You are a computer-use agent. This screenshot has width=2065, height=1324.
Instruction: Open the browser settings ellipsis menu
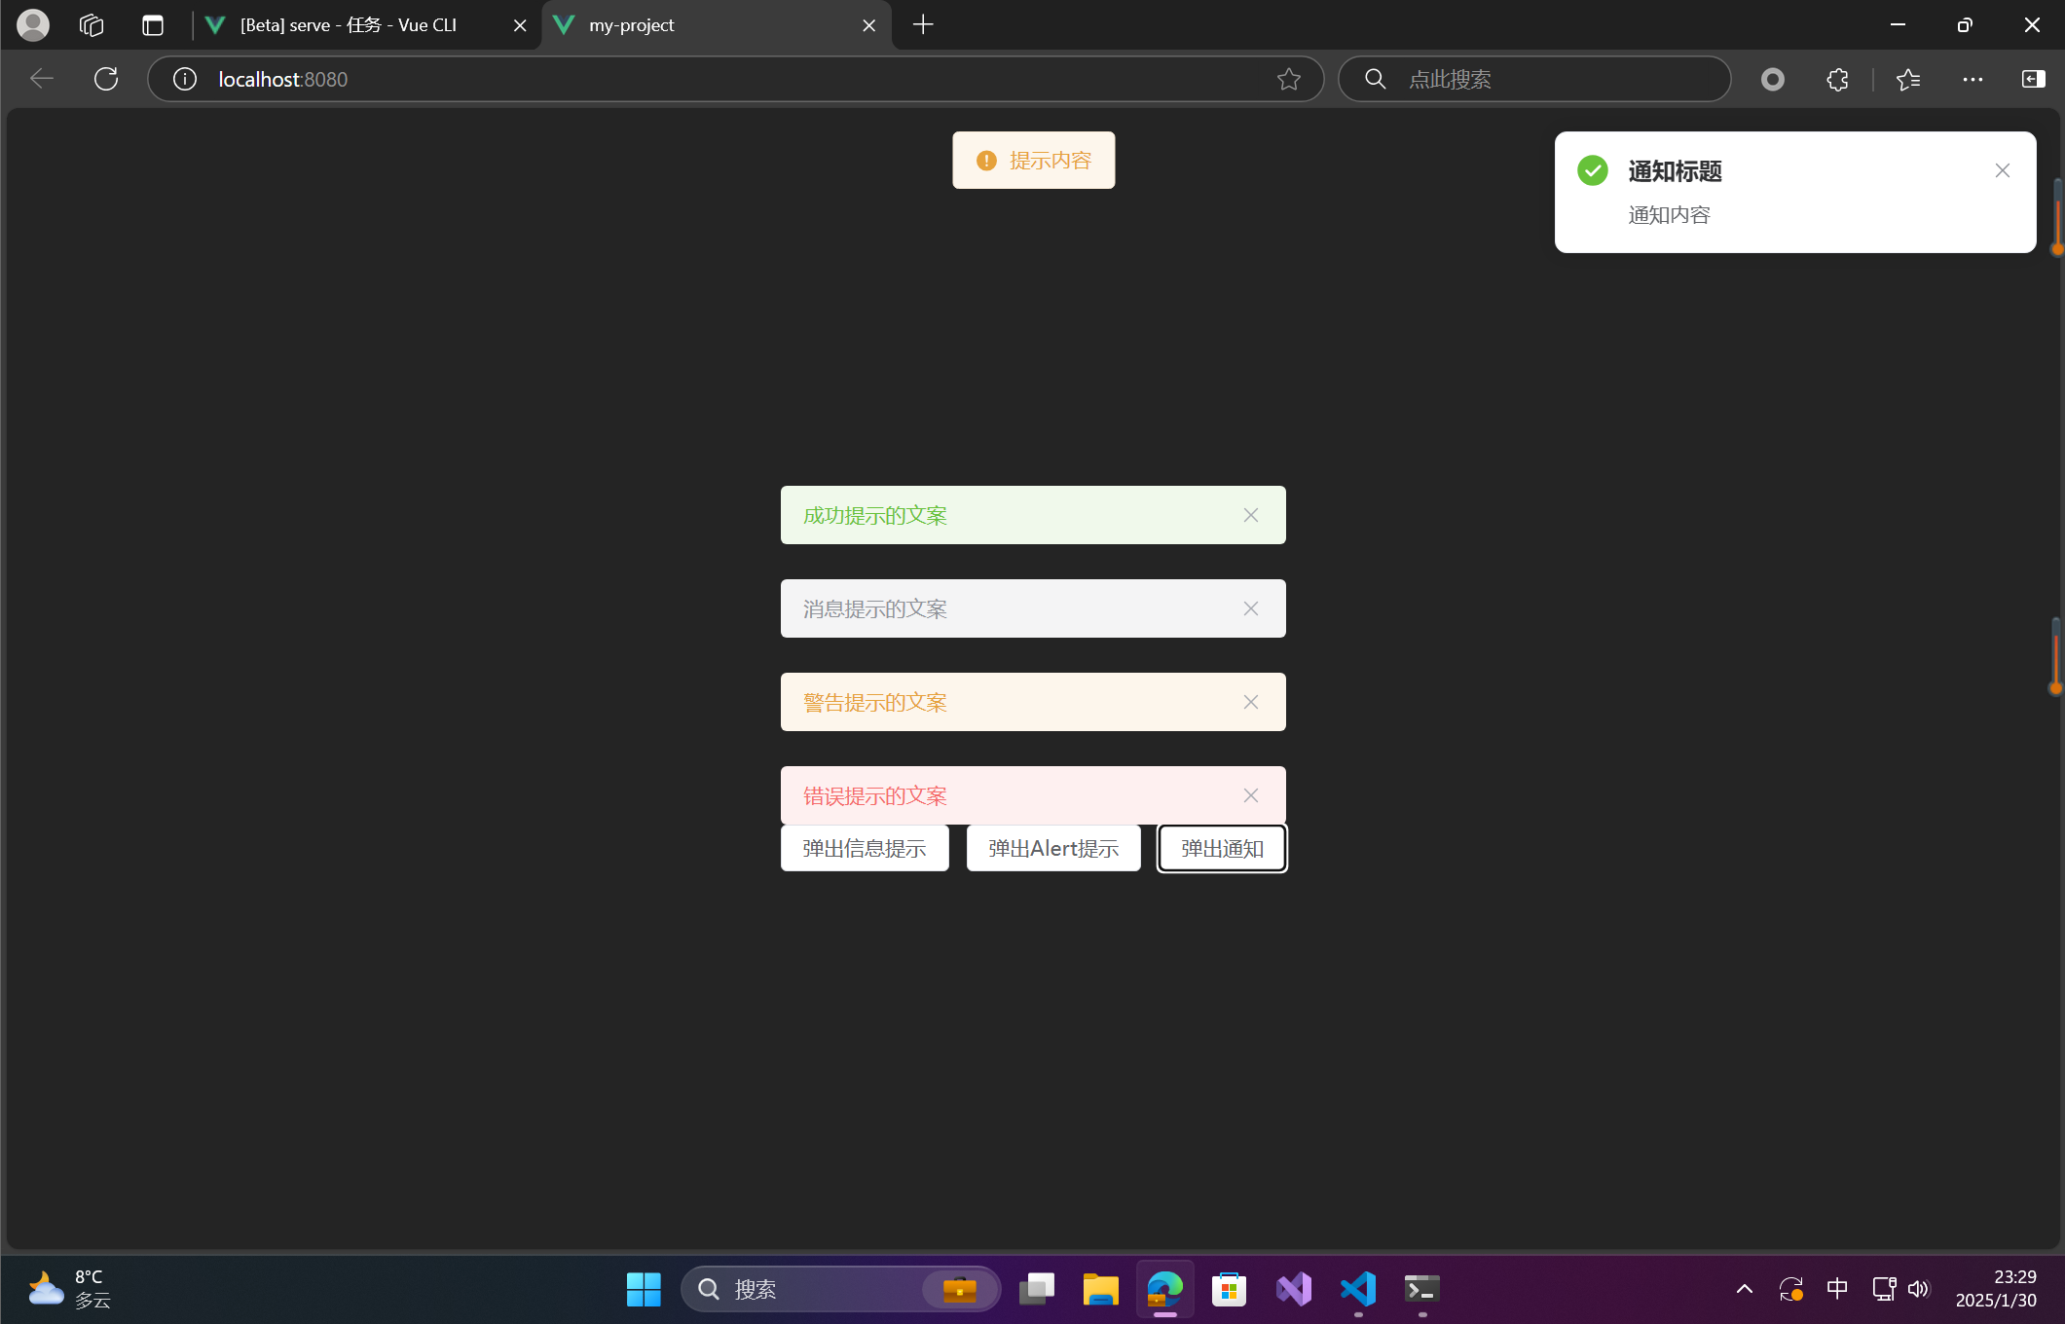tap(1973, 79)
